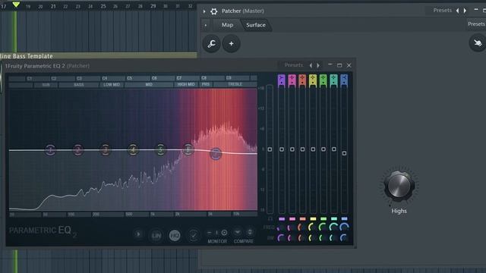Switch to the Map tab
This screenshot has width=486, height=273.
(227, 25)
